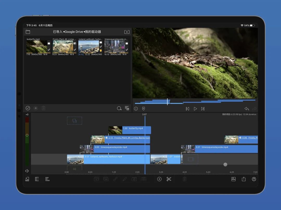Show clip info with the info icon
The image size is (281, 210).
(x=136, y=109)
